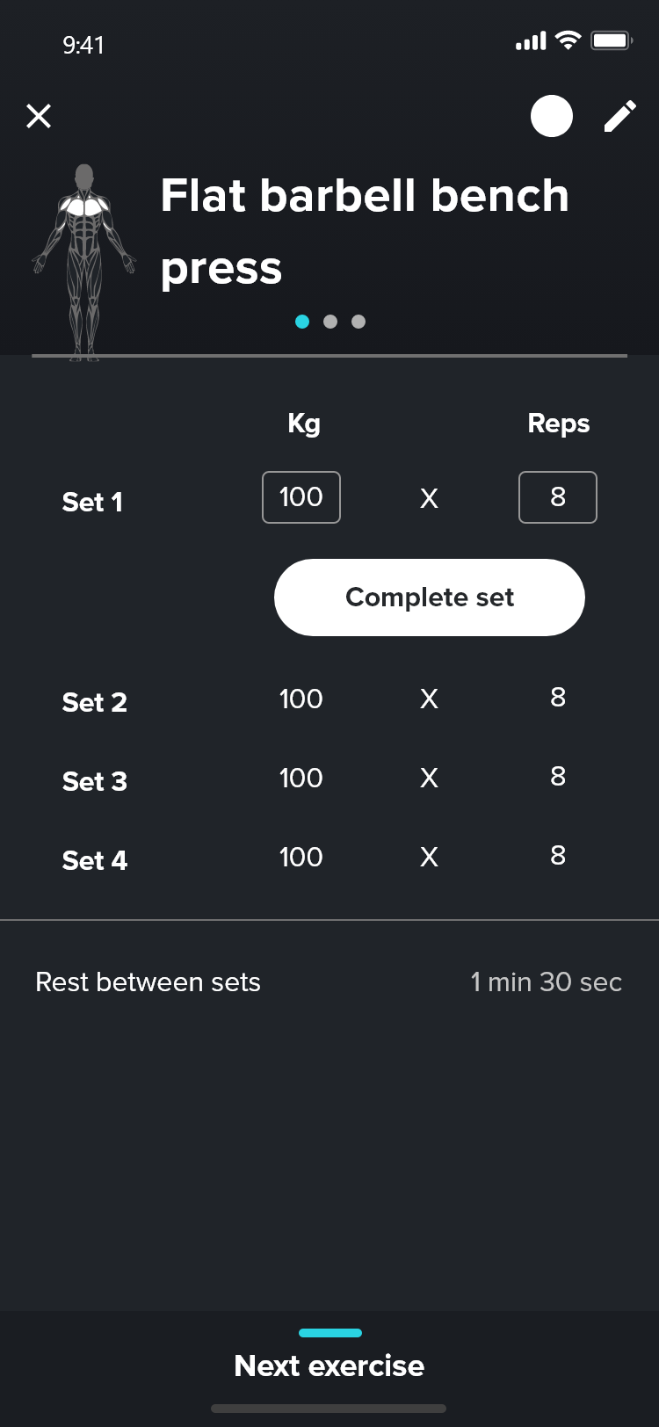The height and width of the screenshot is (1427, 659).
Task: Go to Next exercise
Action: click(x=329, y=1366)
